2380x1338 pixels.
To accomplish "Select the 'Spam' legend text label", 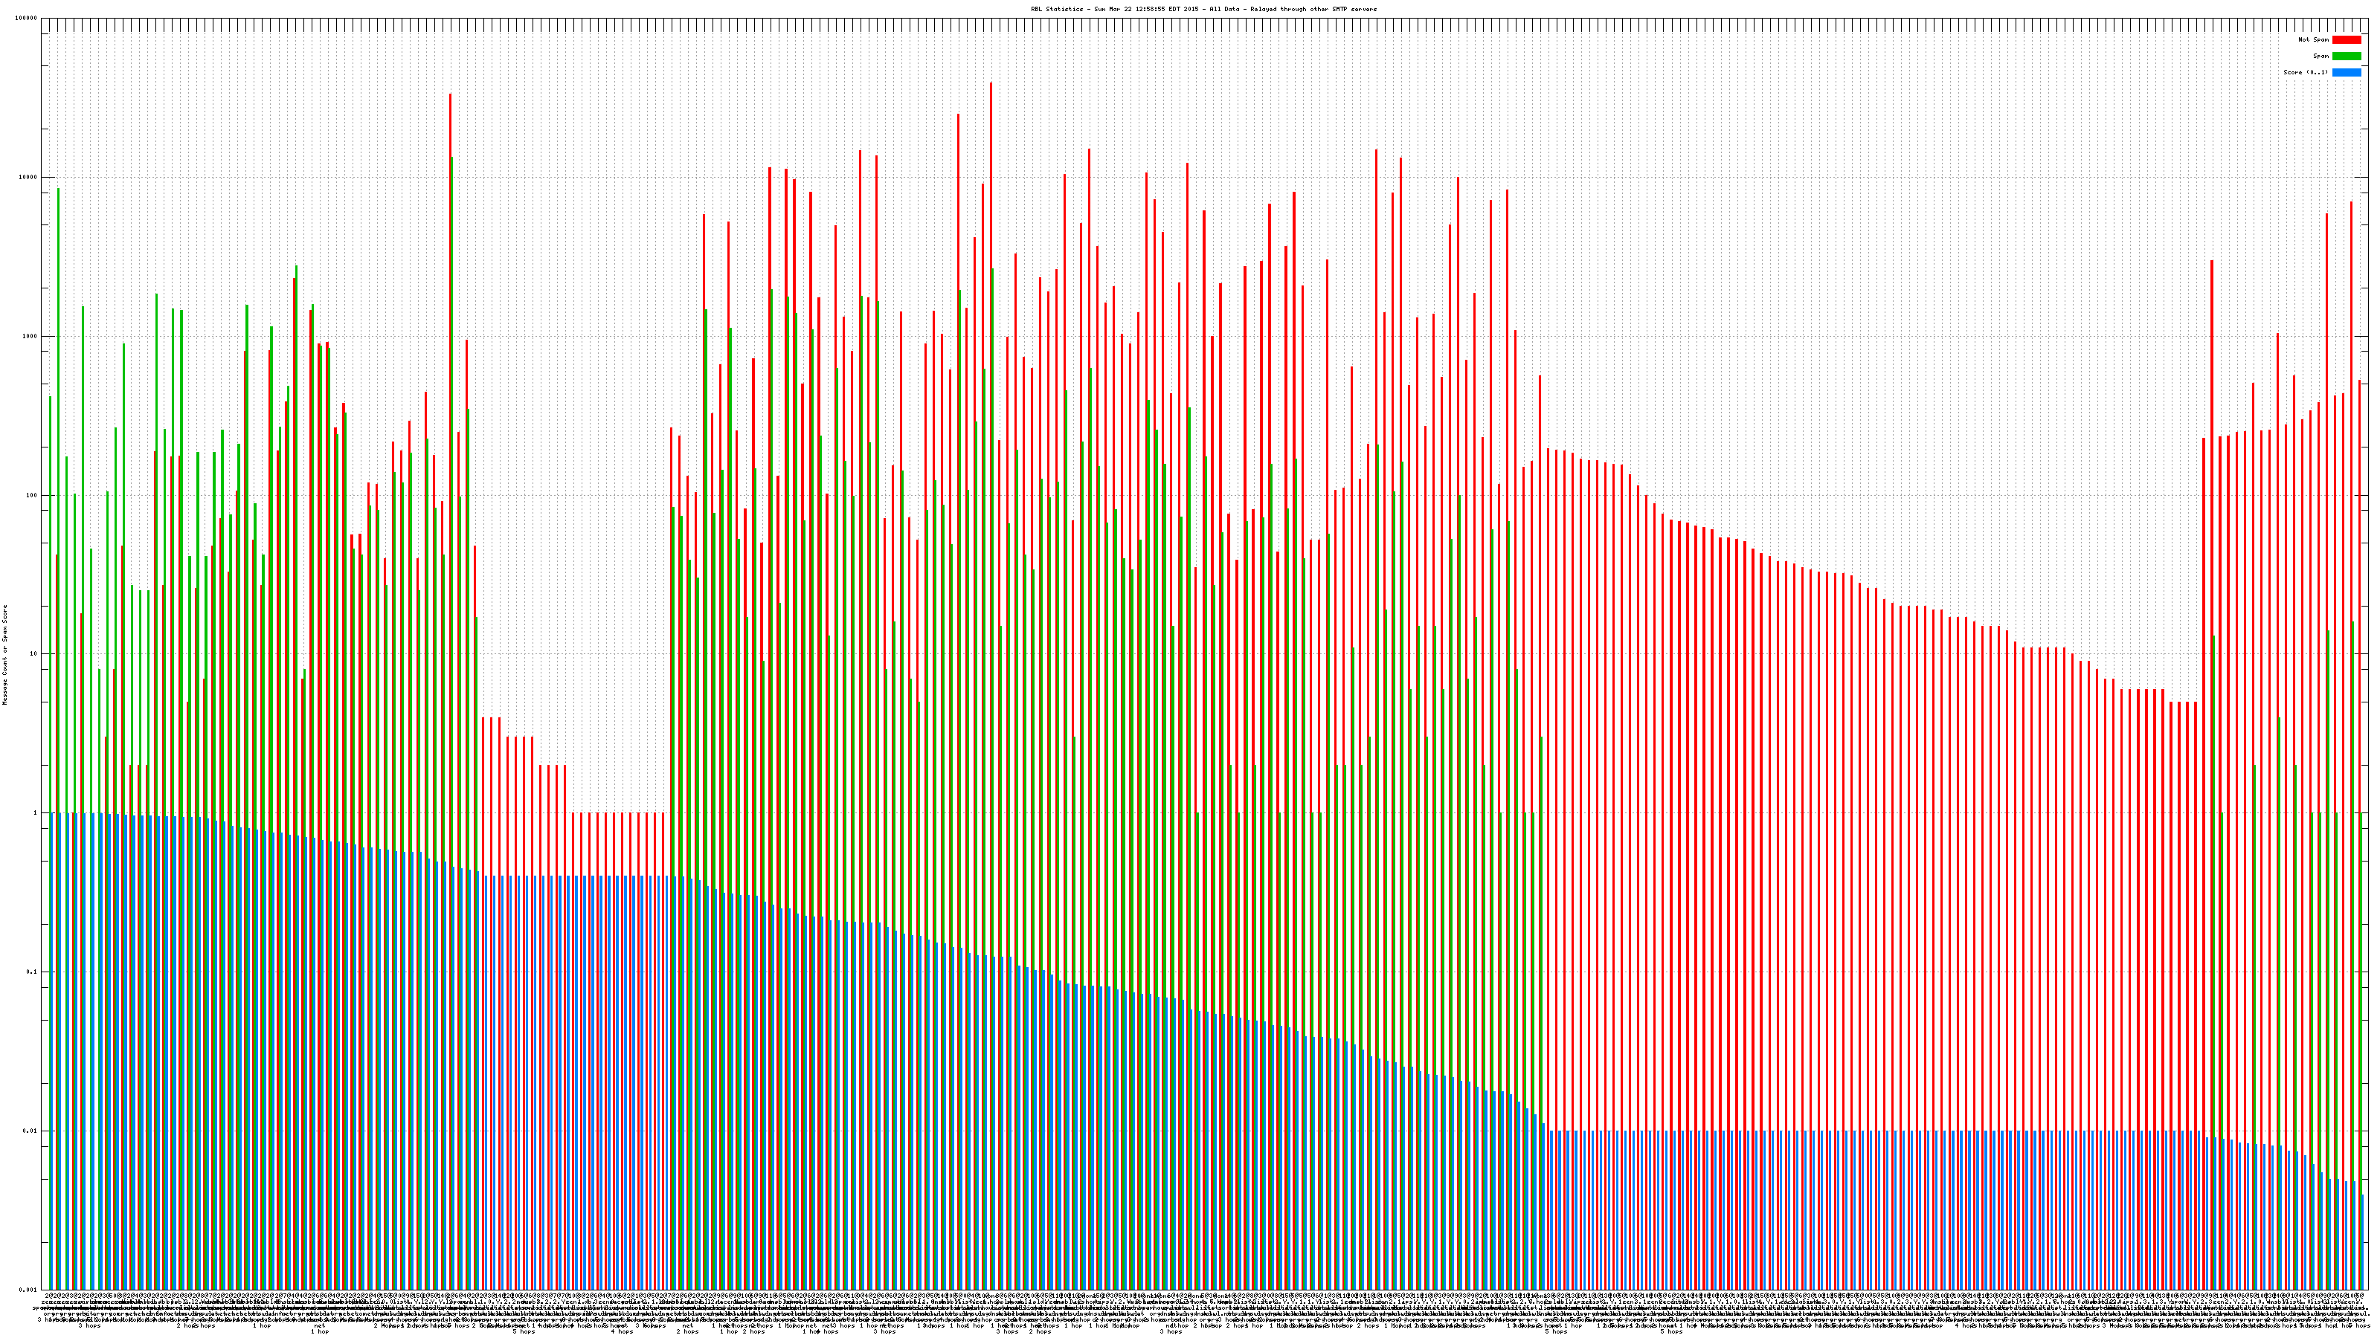I will point(2320,56).
